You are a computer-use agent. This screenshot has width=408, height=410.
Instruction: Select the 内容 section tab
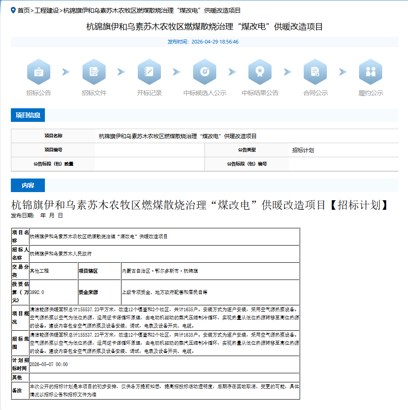28,185
